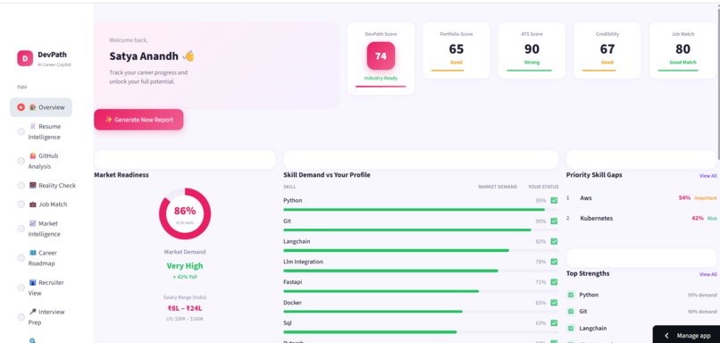This screenshot has width=720, height=343.
Task: Click the Python status checkmark in skill table
Action: coord(554,201)
